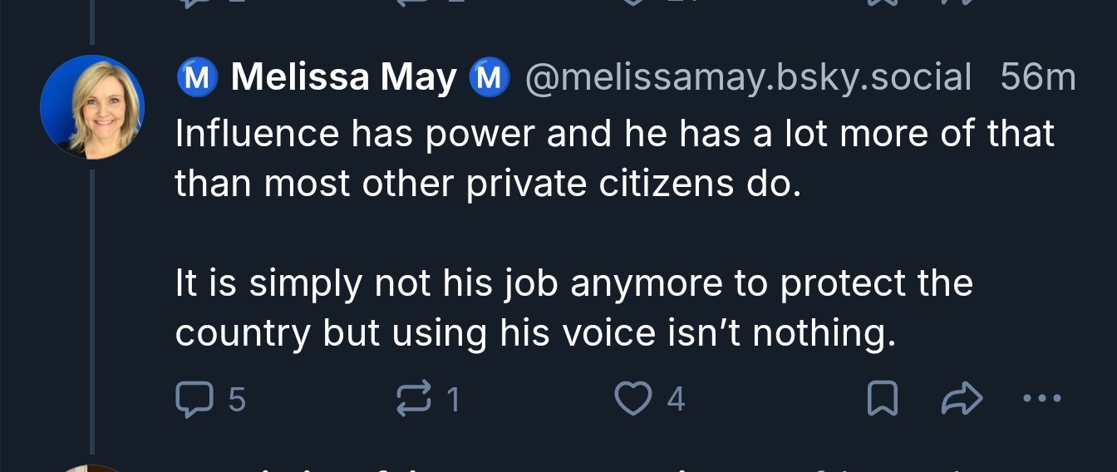Open the three-dot more options menu
The width and height of the screenshot is (1117, 472).
coord(1041,400)
